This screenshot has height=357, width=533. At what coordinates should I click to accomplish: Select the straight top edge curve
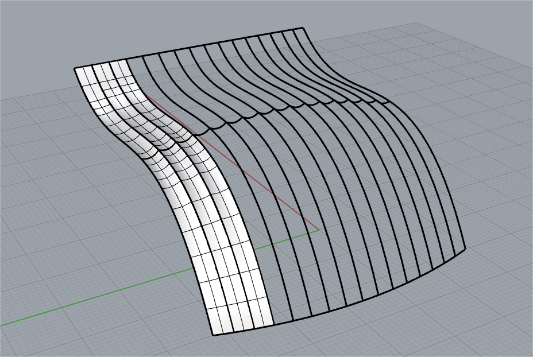tap(188, 48)
